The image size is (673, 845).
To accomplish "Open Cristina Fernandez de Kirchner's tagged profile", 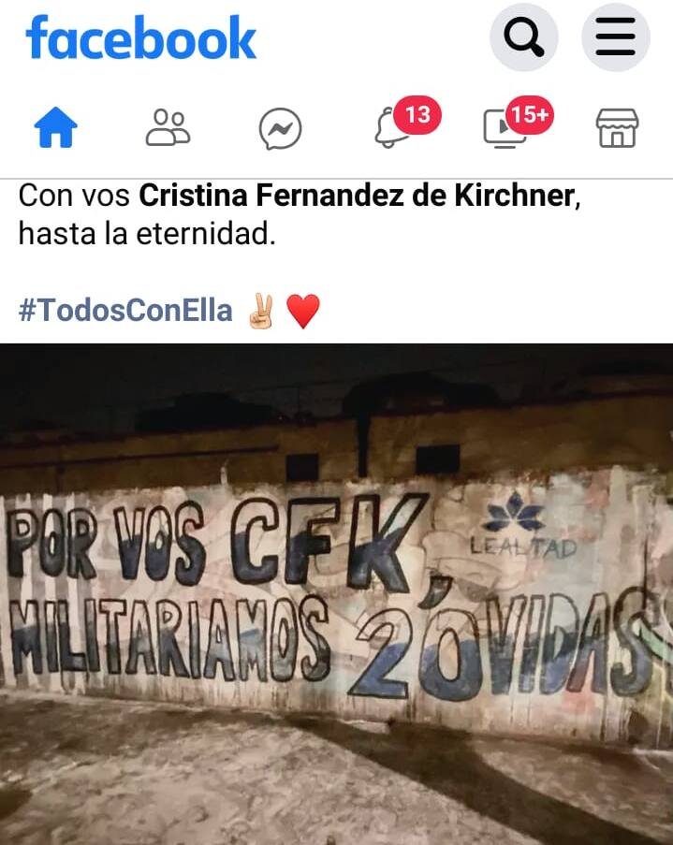I will point(357,195).
